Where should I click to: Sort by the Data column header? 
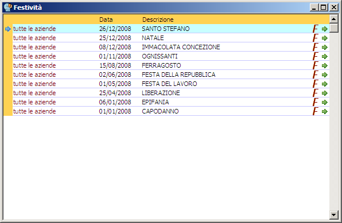pos(106,19)
